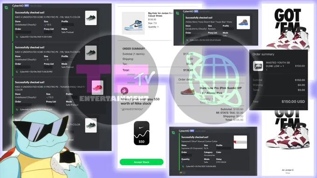Open the Big Kids' Air Jordan shoe image
The height and width of the screenshot is (178, 317).
(133, 23)
